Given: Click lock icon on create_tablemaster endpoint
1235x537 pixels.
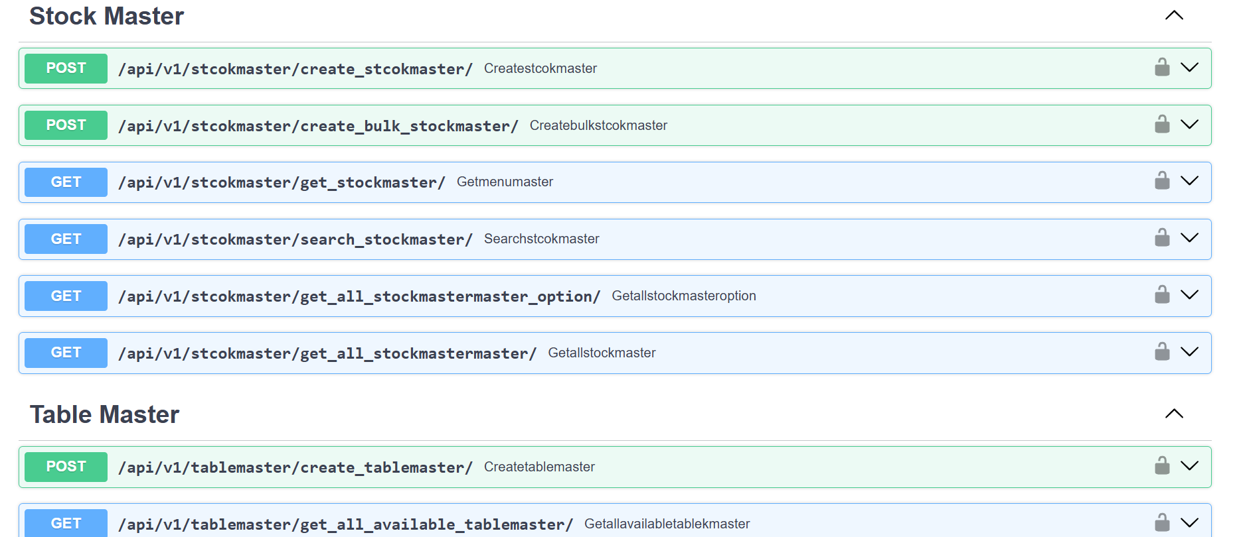Looking at the screenshot, I should (x=1162, y=466).
